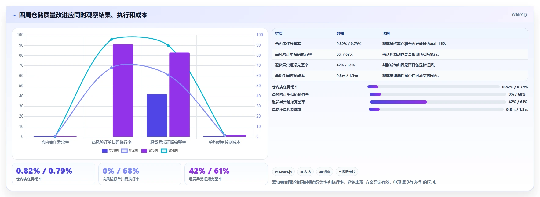This screenshot has height=197, width=540.
Task: Click the 高风险订单扫码执行率 progress bar
Action: point(438,94)
